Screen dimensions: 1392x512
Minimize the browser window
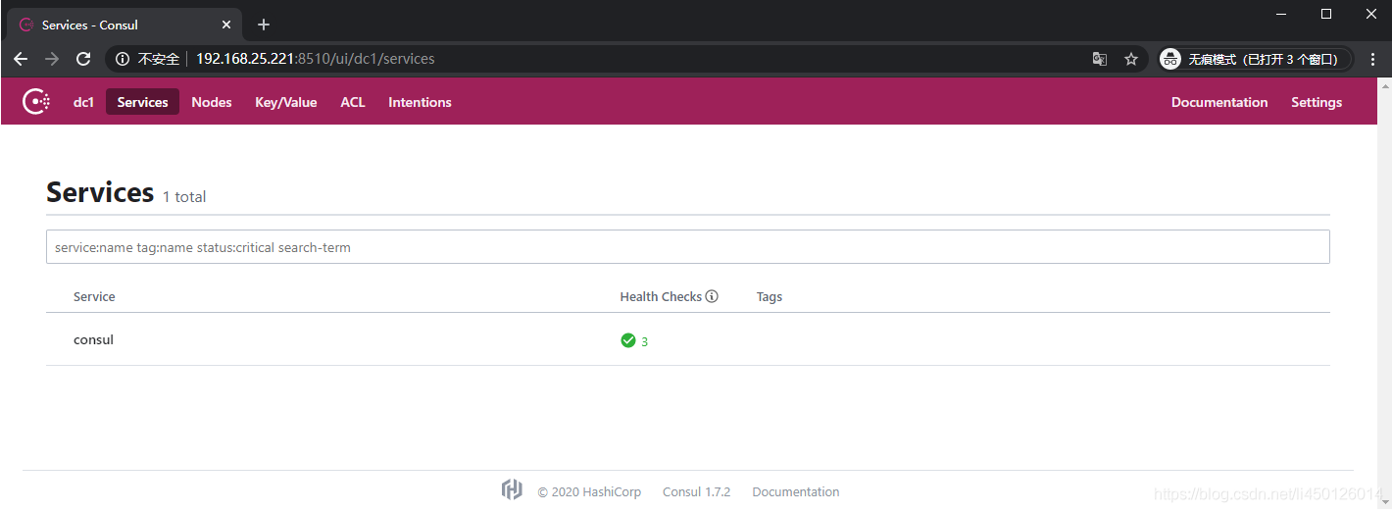tap(1281, 14)
